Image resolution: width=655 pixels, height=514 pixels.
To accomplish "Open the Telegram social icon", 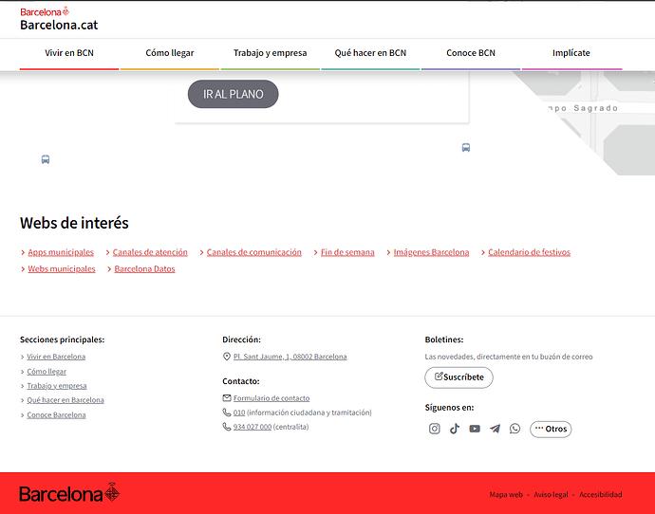I will (x=495, y=429).
